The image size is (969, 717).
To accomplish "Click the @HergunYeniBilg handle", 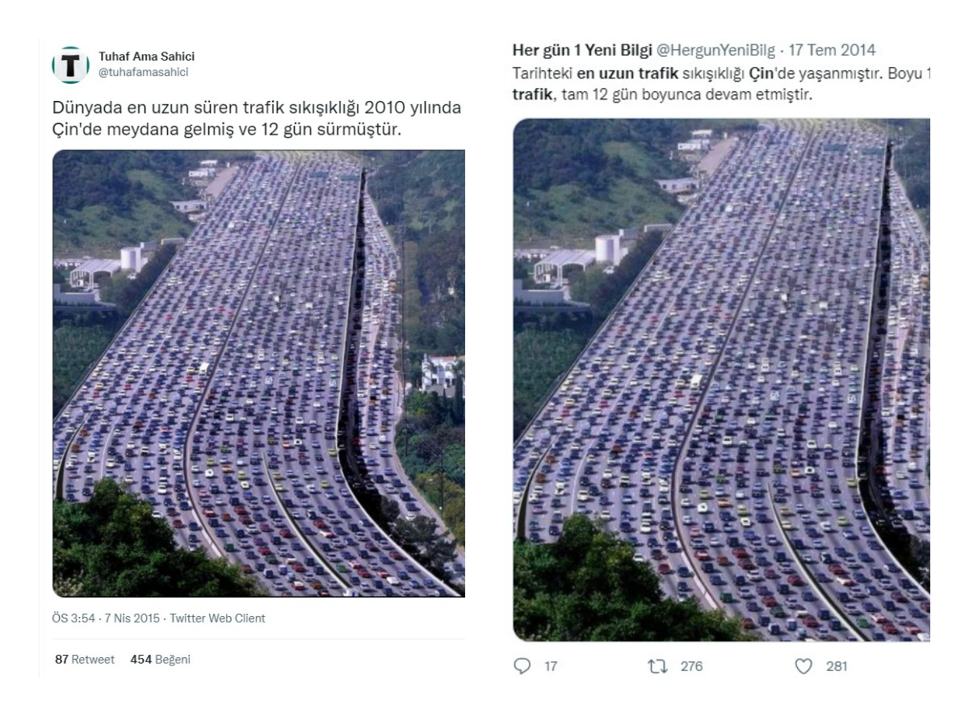I will 714,50.
